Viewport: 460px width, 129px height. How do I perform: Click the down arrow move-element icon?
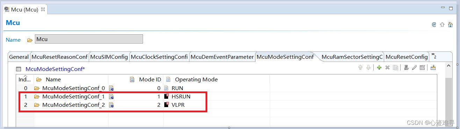[368, 68]
